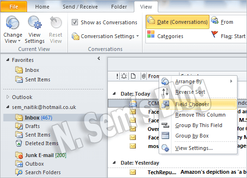Minimize the navigation pane arrow
Screen dimensions: 247x178
click(99, 59)
